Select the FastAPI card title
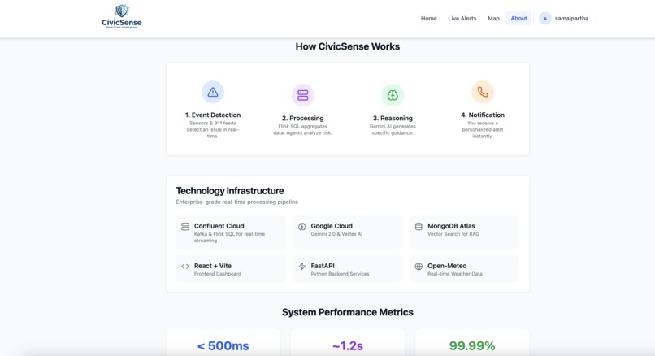Viewport: 655px width, 356px height. [x=323, y=266]
